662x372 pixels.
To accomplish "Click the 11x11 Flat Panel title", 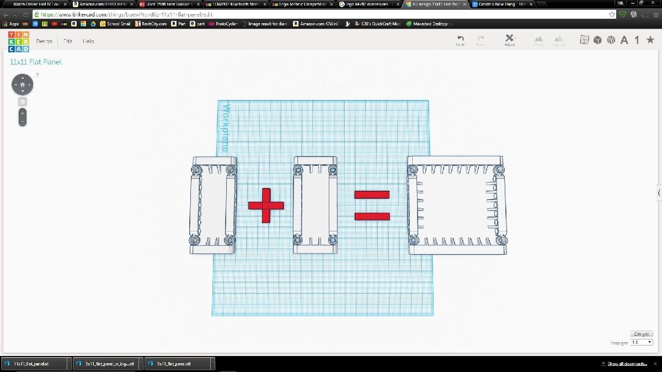I will 36,62.
